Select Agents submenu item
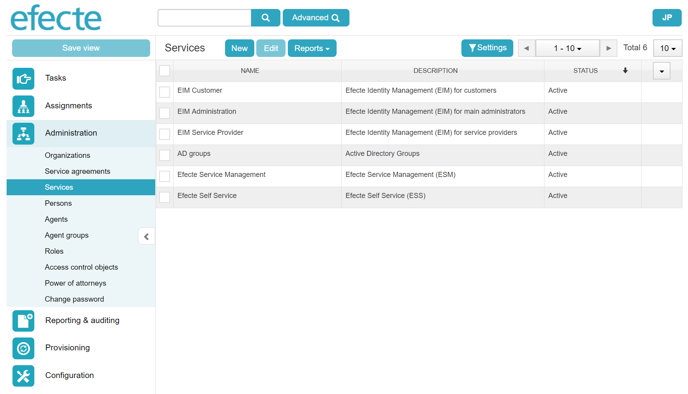The image size is (688, 394). coord(81,219)
